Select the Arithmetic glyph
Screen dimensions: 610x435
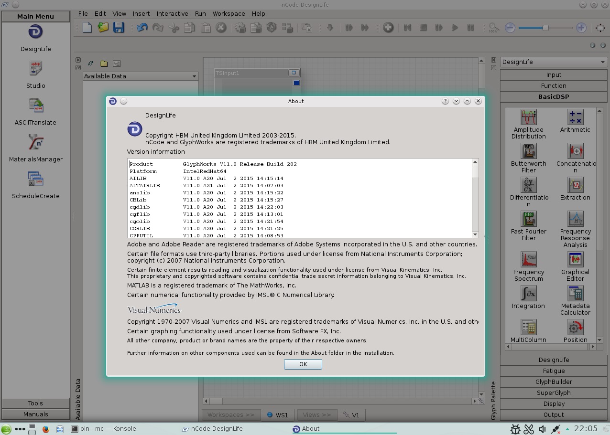coord(575,121)
